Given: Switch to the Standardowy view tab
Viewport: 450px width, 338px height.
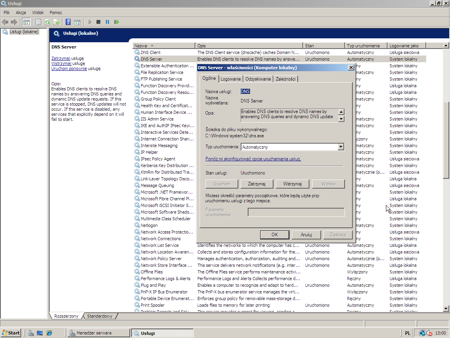Looking at the screenshot, I should 100,316.
